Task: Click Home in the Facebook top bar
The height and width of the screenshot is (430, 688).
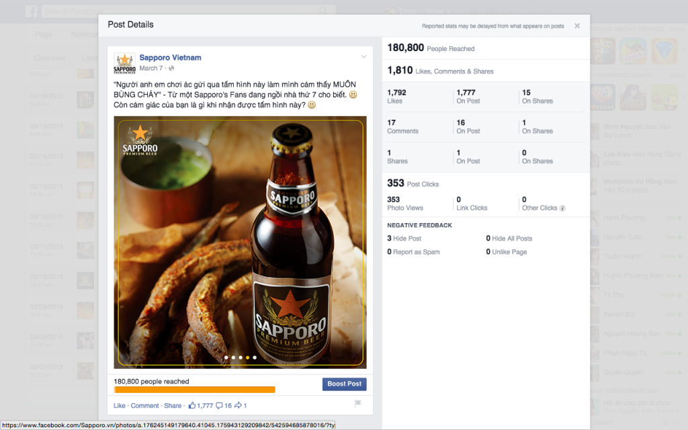Action: click(435, 11)
